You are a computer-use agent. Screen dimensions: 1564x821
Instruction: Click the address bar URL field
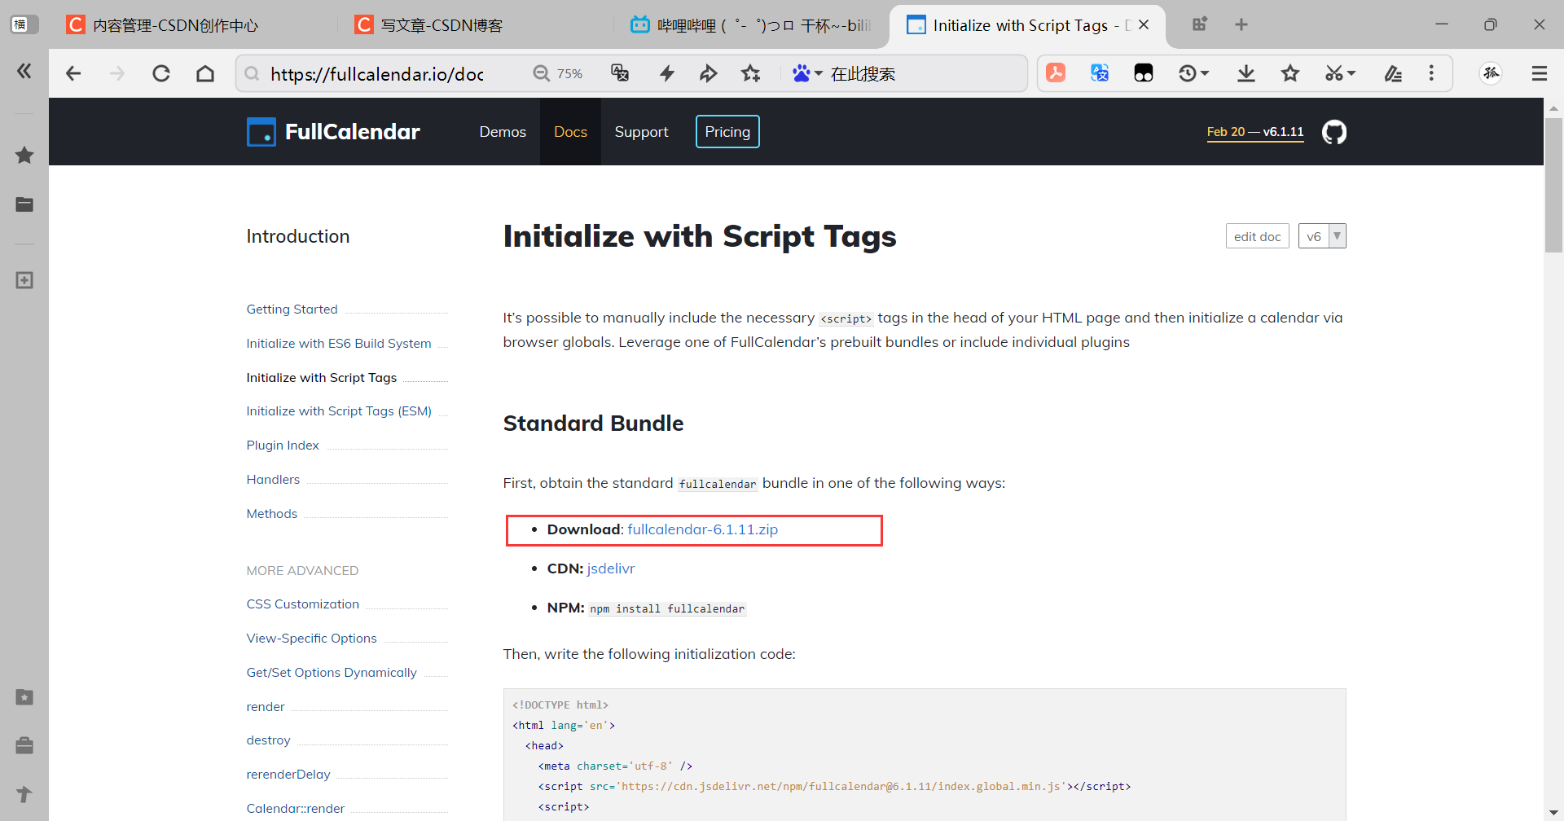coord(376,74)
